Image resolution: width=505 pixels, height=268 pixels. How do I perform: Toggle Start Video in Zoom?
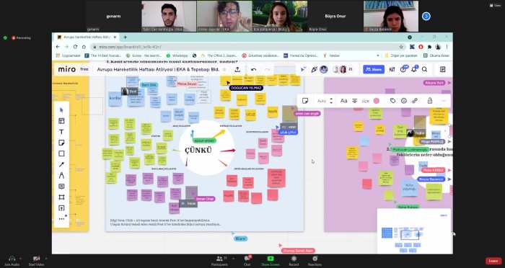pyautogui.click(x=36, y=261)
